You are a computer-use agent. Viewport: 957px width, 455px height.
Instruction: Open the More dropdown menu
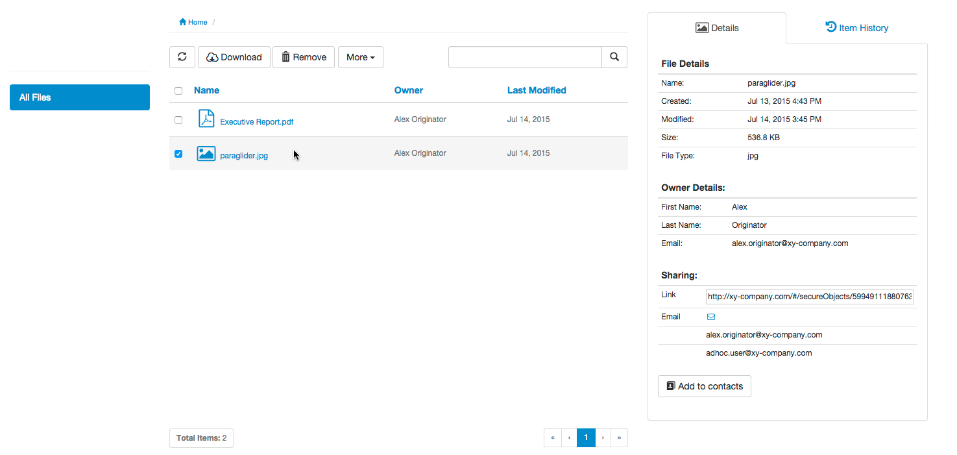tap(361, 57)
